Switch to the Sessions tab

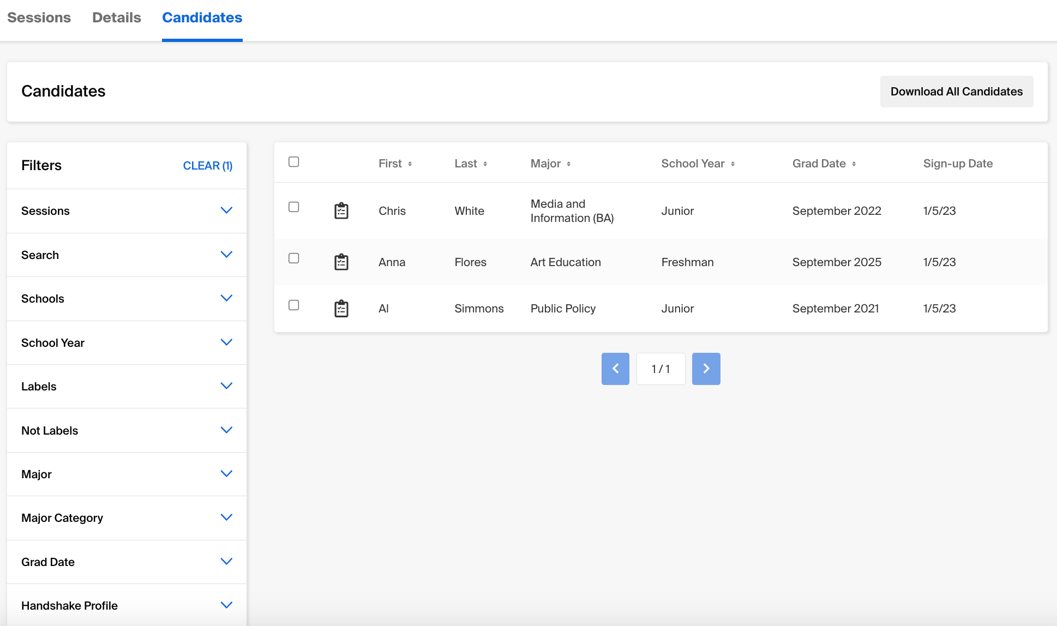(39, 17)
